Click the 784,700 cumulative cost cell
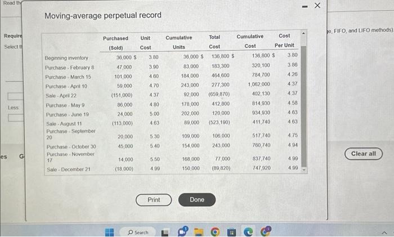This screenshot has width=394, height=237. [x=261, y=75]
